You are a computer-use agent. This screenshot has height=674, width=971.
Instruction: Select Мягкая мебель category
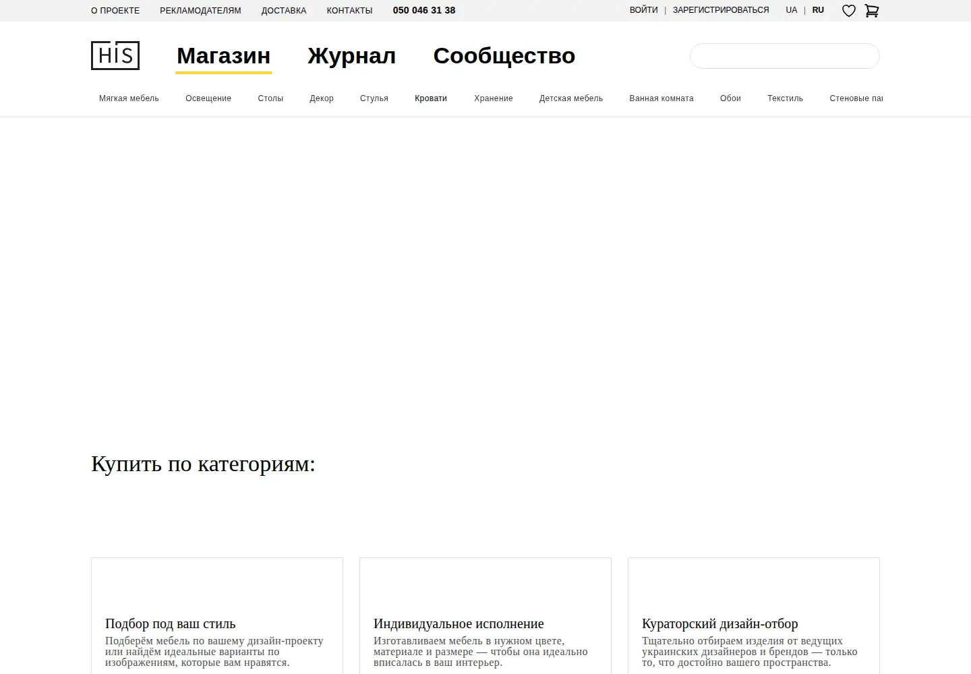click(129, 98)
